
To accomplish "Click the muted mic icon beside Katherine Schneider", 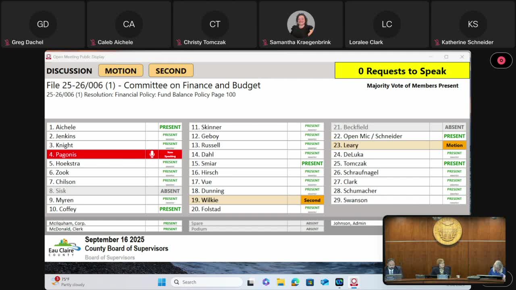I will pos(437,42).
